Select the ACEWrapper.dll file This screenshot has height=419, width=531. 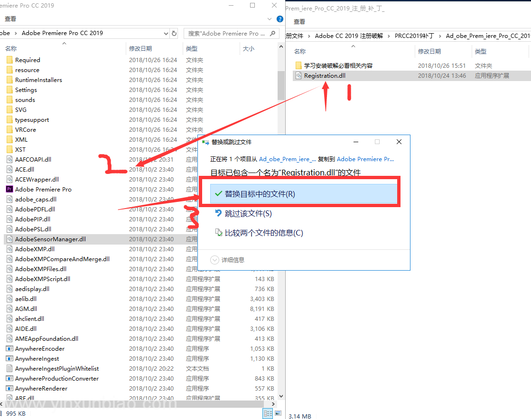37,179
